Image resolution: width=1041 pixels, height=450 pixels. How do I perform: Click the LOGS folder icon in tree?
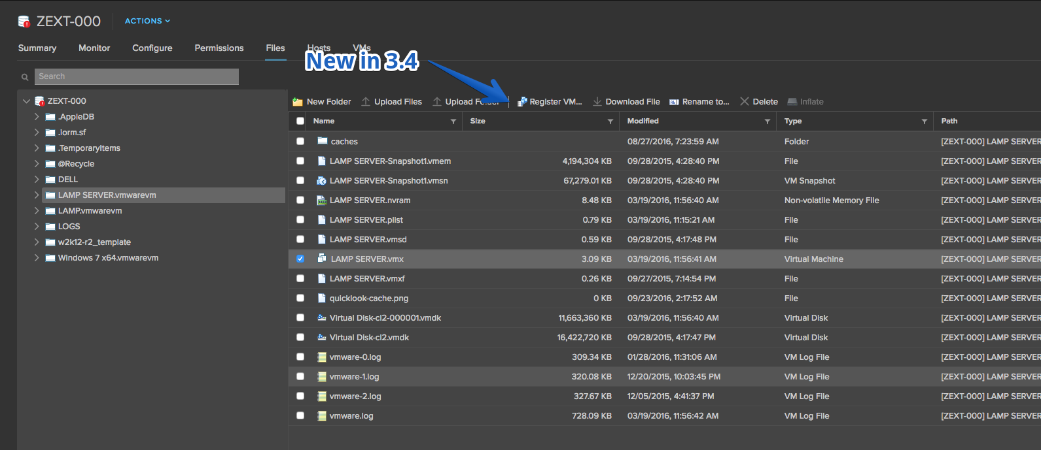[x=50, y=227]
